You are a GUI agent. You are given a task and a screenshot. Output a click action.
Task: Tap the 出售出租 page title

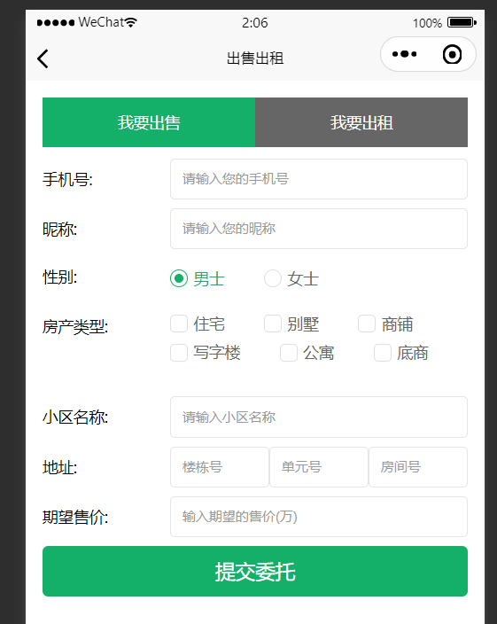(255, 58)
